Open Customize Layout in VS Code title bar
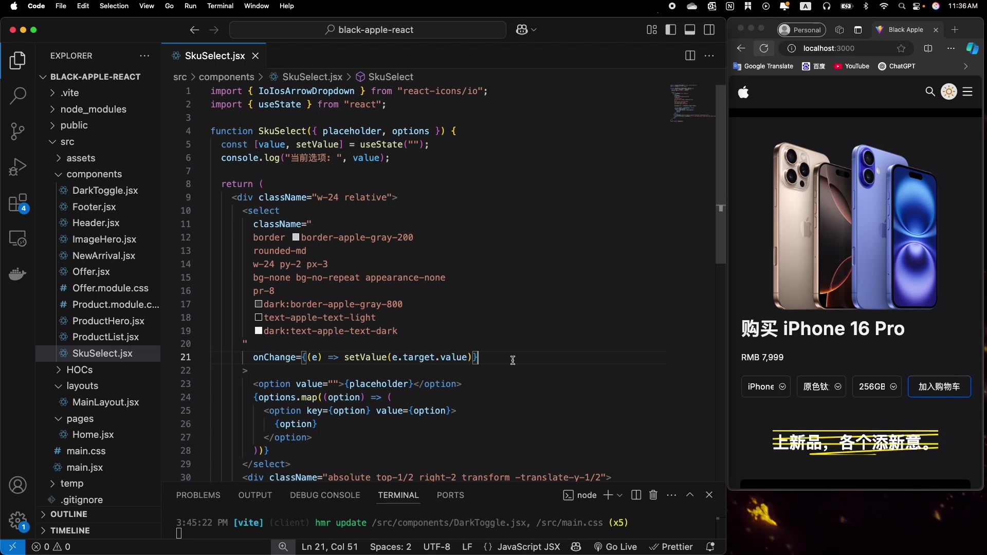The width and height of the screenshot is (987, 555). 651,30
